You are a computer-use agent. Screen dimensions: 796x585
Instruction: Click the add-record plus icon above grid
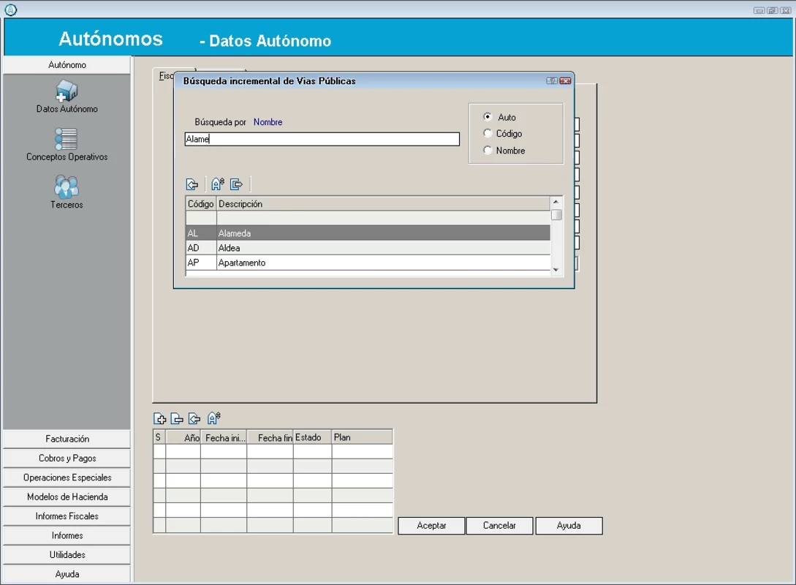160,418
